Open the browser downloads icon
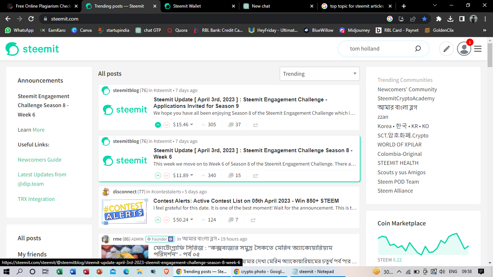This screenshot has height=277, width=493. 450,19
